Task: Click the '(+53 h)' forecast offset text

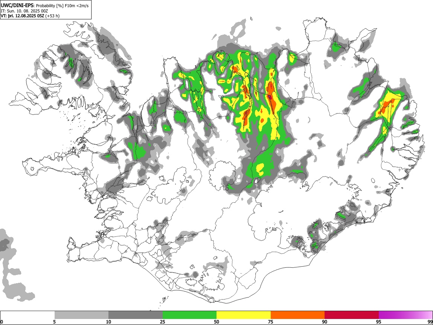Action: coord(52,16)
